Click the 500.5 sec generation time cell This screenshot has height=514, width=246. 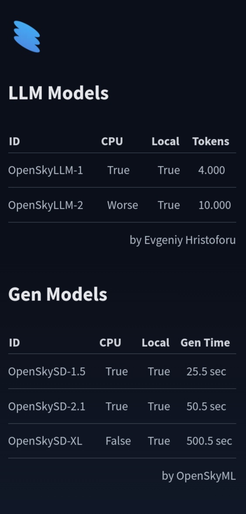(x=209, y=441)
